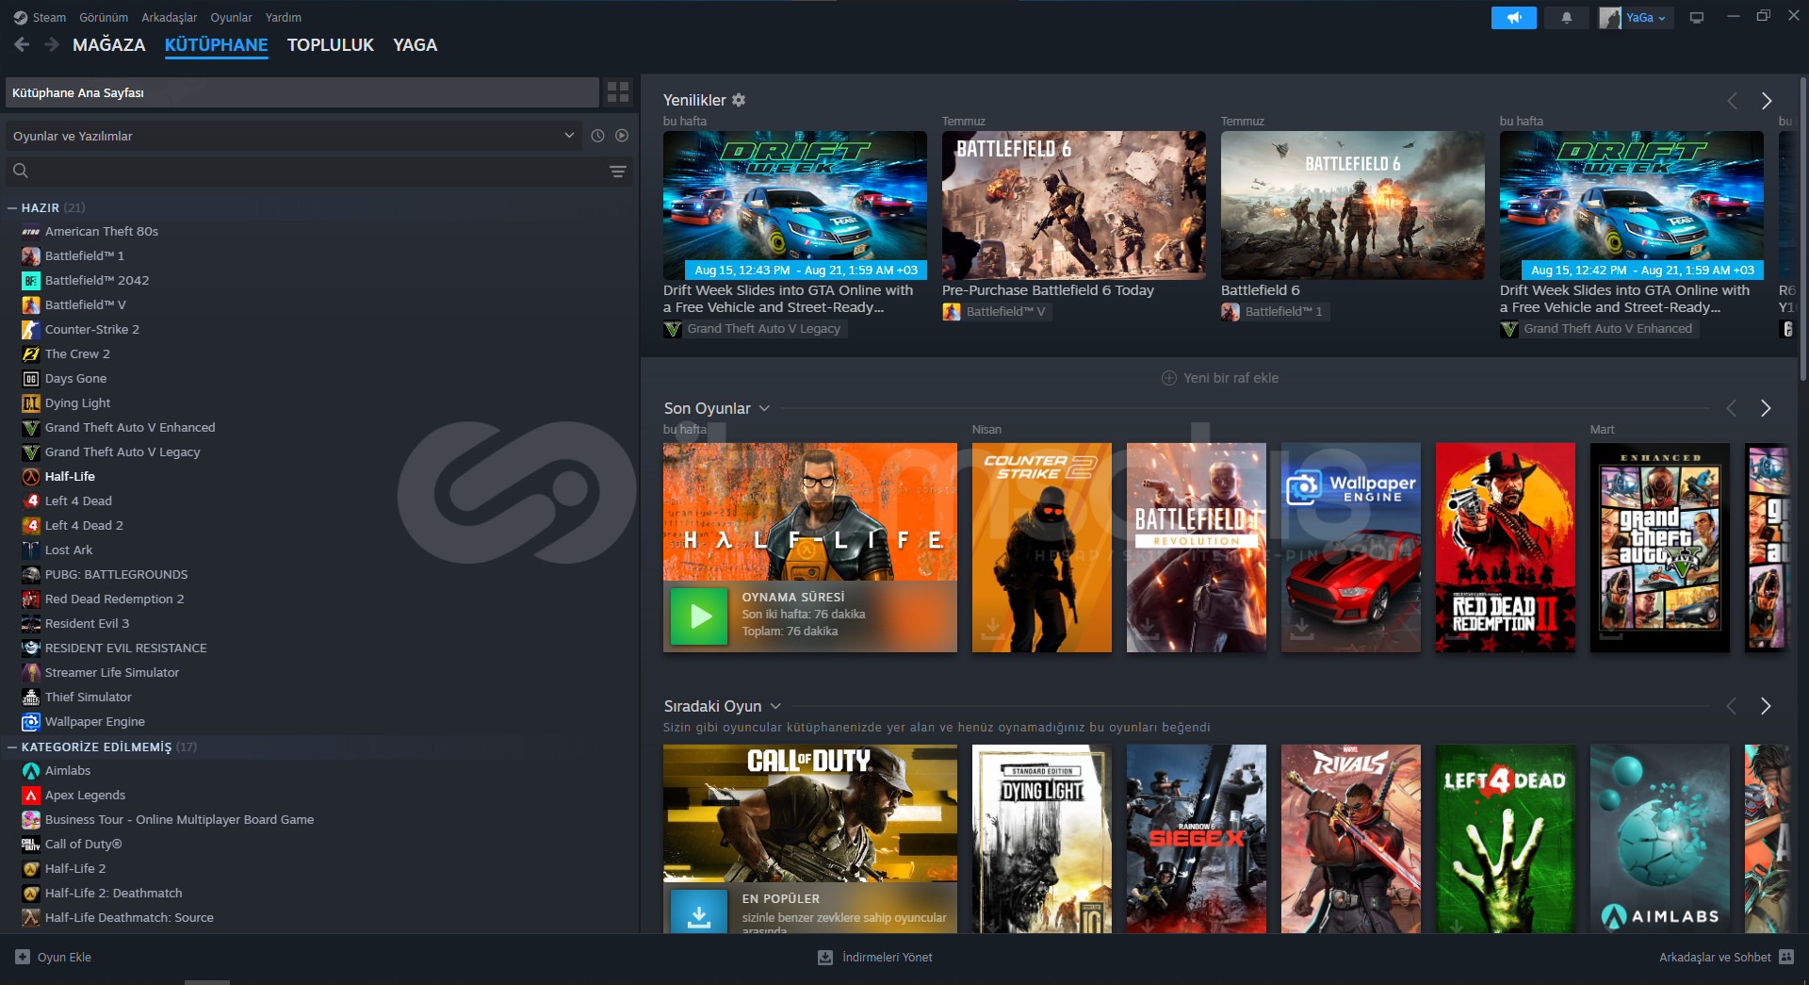Select Thief Simulator in library list

click(x=89, y=697)
